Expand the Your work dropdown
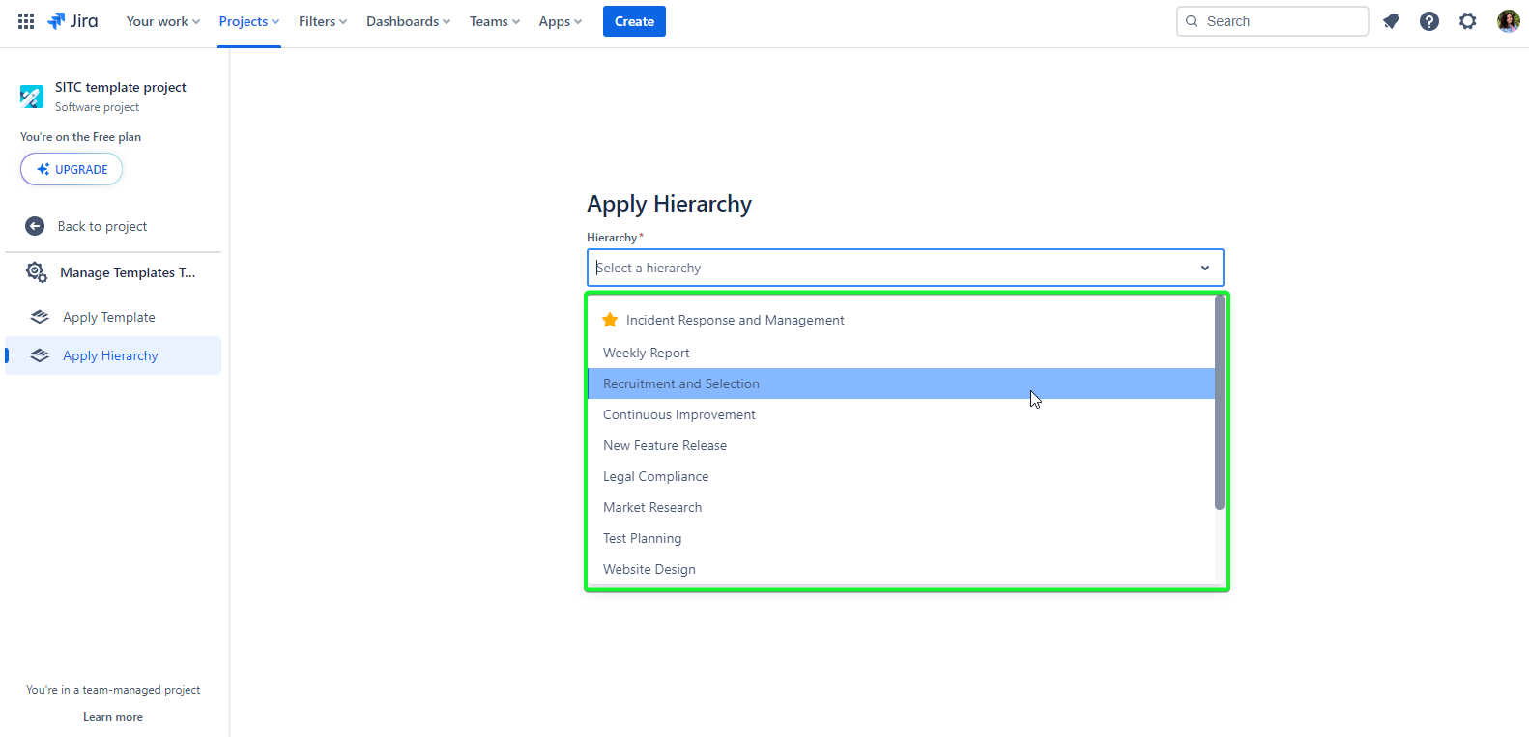The image size is (1529, 737). [x=162, y=21]
